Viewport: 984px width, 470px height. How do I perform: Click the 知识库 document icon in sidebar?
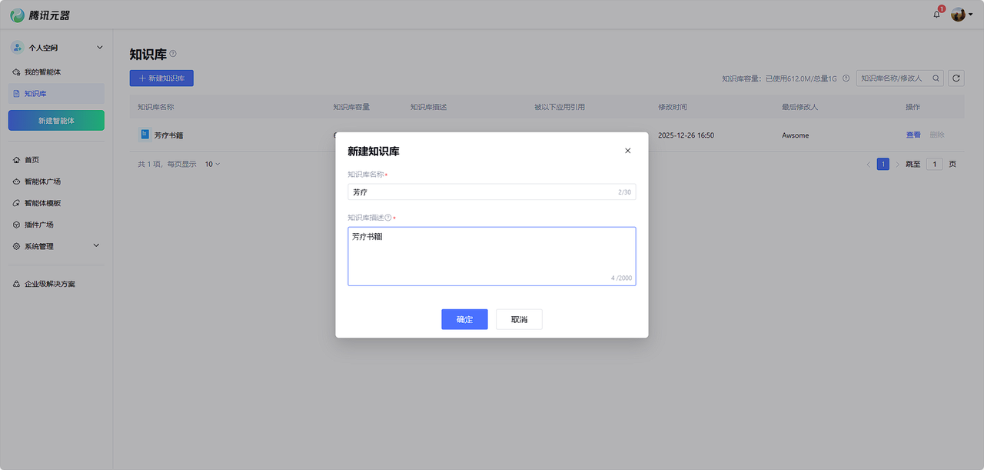(x=17, y=94)
